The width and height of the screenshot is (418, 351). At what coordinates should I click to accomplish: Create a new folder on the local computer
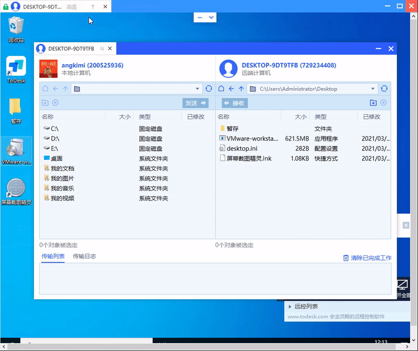pyautogui.click(x=45, y=102)
